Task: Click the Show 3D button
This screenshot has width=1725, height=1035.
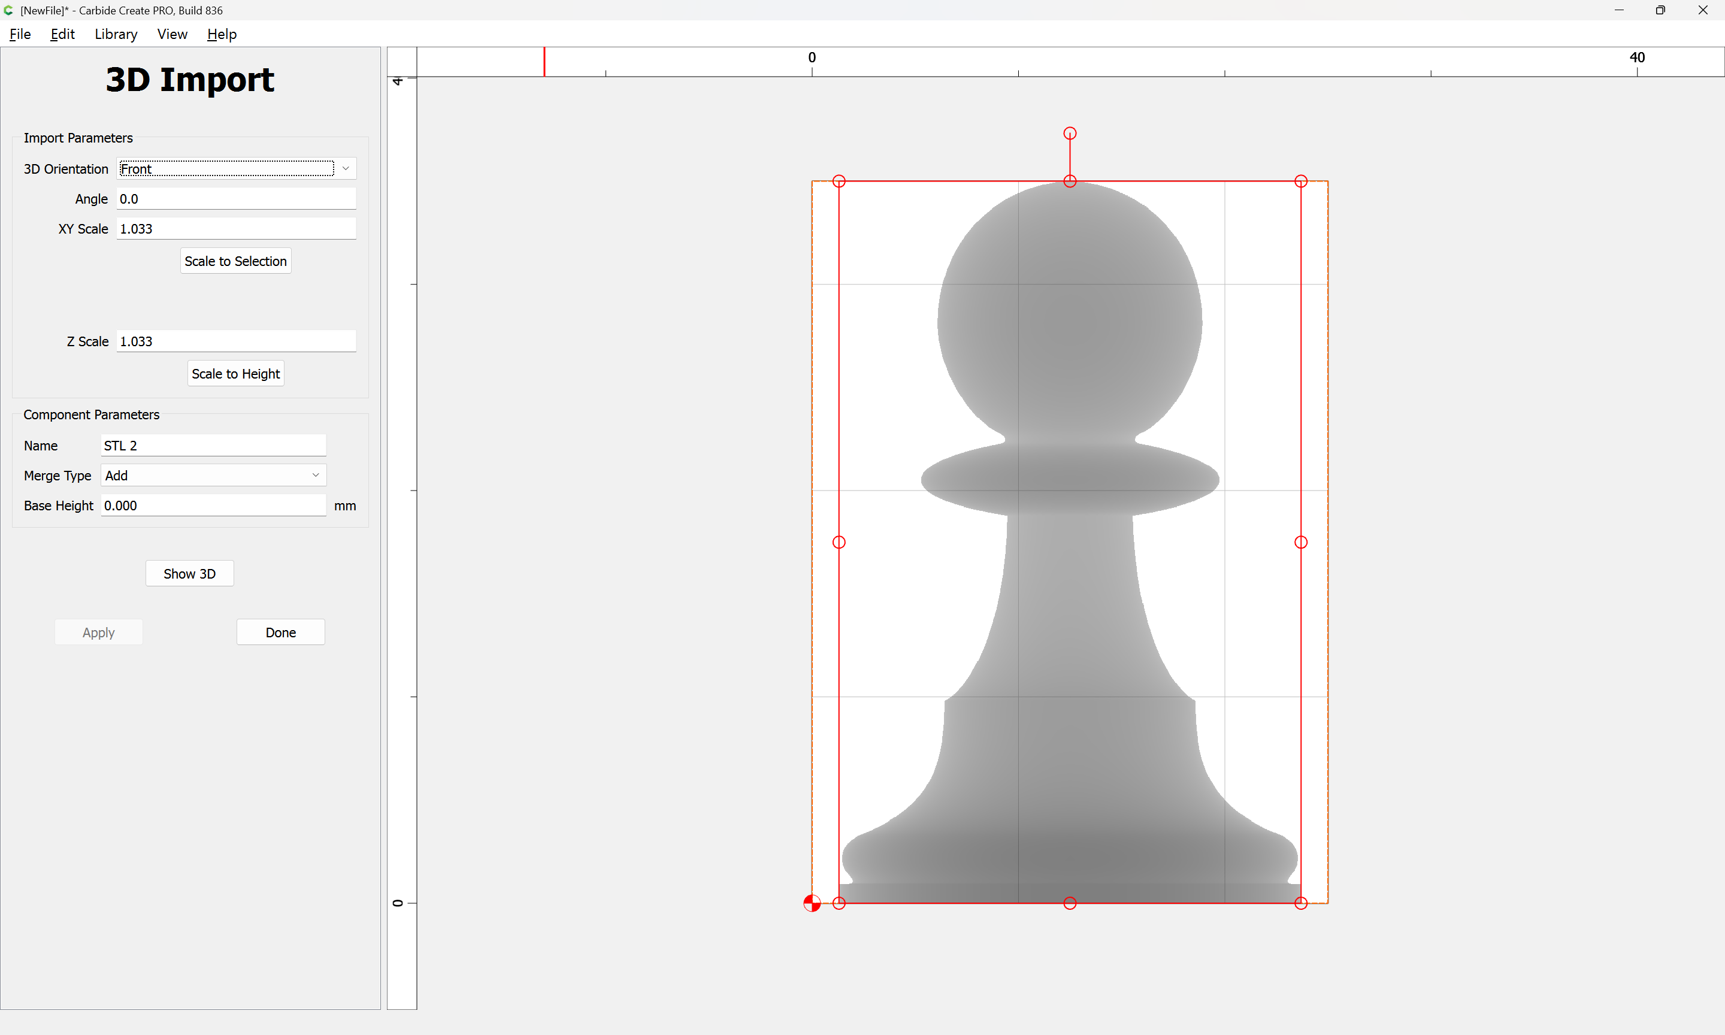Action: pyautogui.click(x=189, y=573)
